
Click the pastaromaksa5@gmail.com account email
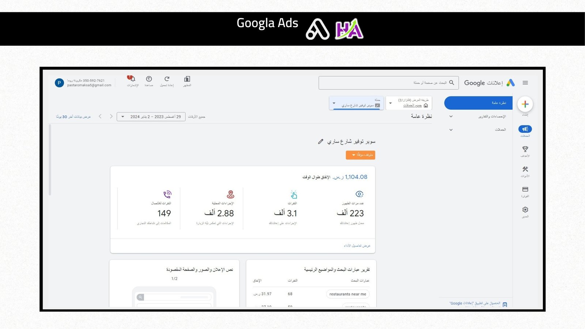coord(89,85)
